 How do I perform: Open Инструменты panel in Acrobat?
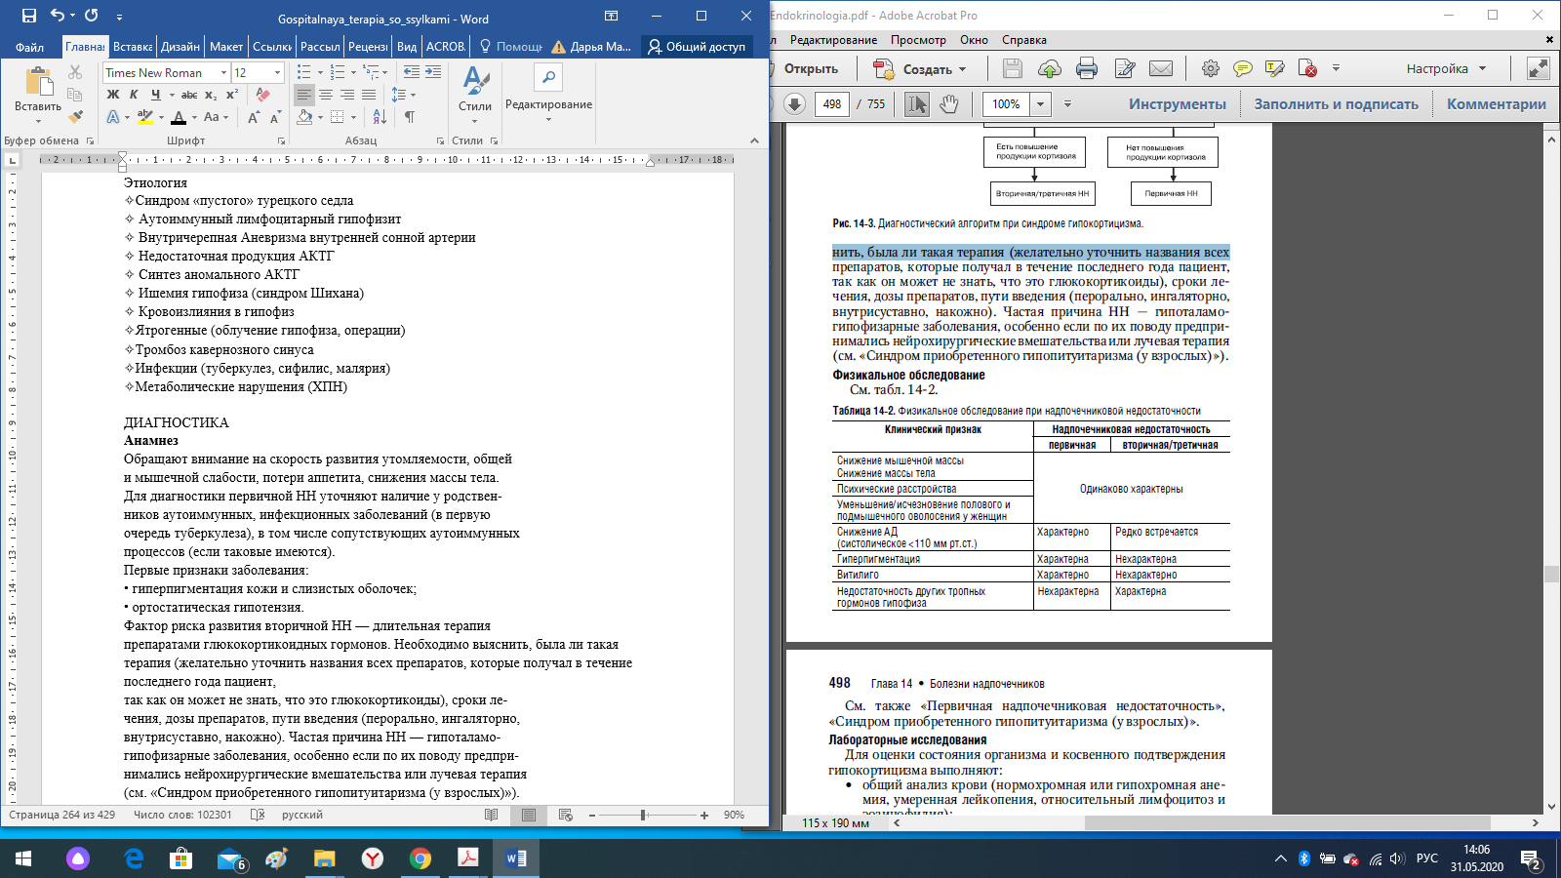tap(1178, 104)
